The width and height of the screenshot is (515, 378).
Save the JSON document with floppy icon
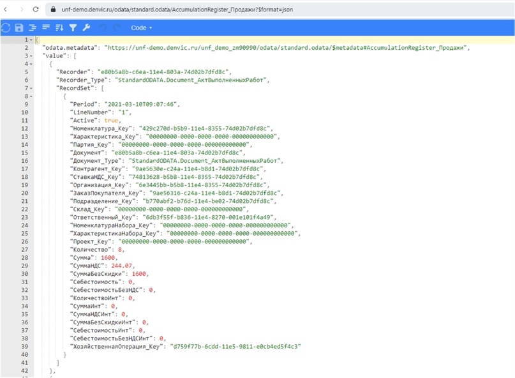click(19, 28)
